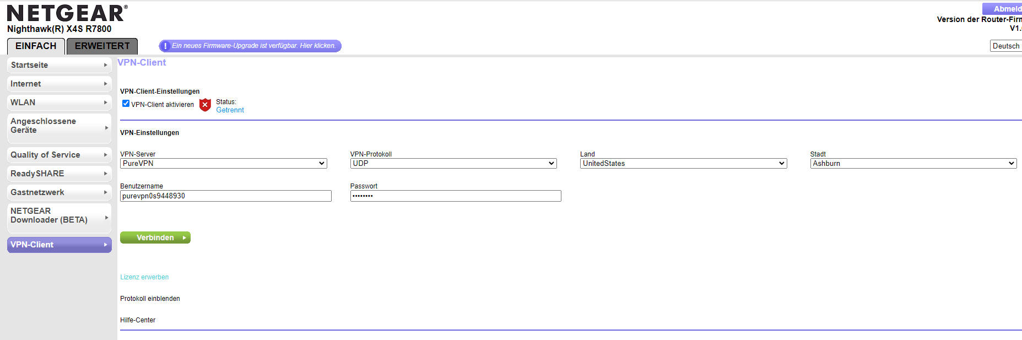The image size is (1022, 340).
Task: Click the NETGEAR logo
Action: point(67,13)
